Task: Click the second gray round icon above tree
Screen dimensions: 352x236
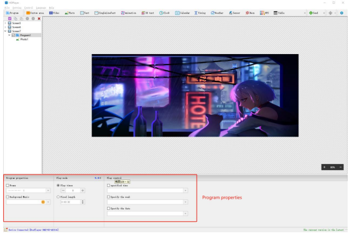Action: point(33,19)
